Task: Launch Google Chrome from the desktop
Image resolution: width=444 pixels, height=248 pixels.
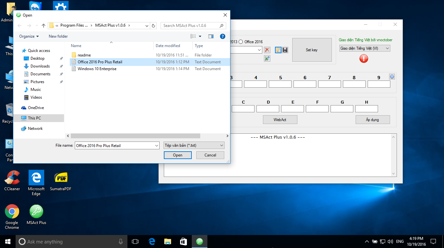Action: pos(12,217)
